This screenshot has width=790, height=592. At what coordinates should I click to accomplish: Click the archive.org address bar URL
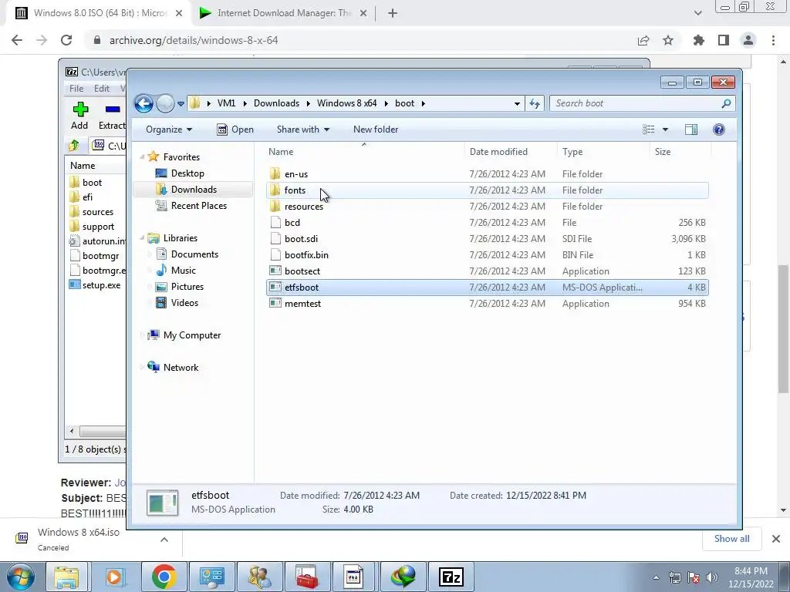tap(194, 40)
